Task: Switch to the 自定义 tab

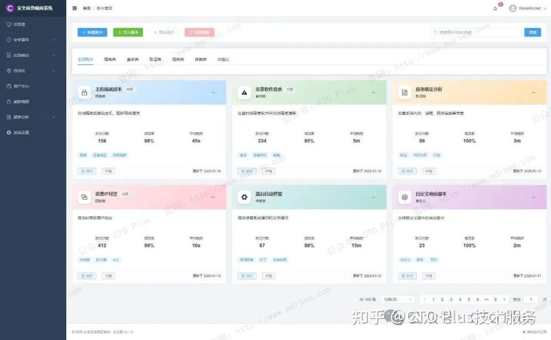Action: pos(223,59)
